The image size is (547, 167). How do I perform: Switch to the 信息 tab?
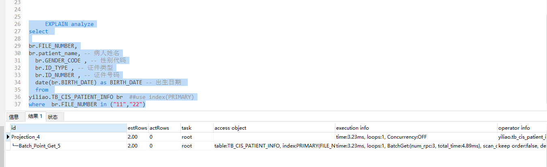tap(14, 117)
